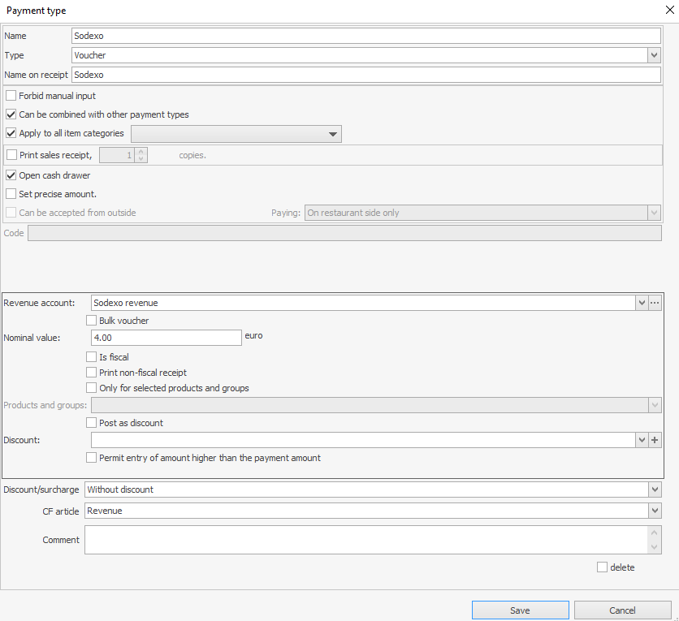Image resolution: width=679 pixels, height=621 pixels.
Task: Open the Type dropdown showing Voucher
Action: point(654,55)
